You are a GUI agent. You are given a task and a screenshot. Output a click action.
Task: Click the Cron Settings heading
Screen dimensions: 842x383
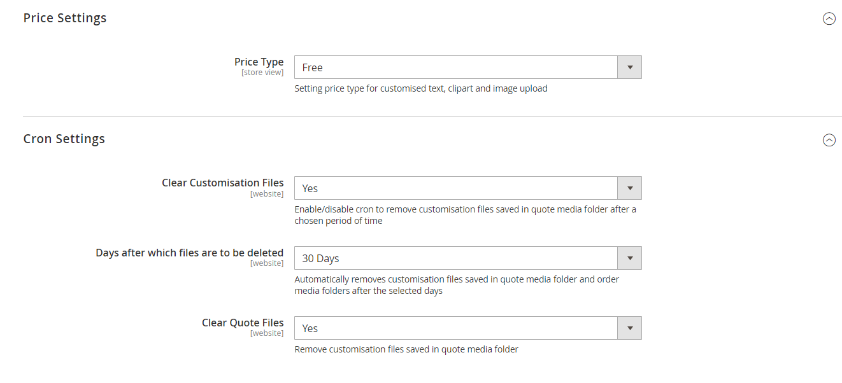pos(64,139)
